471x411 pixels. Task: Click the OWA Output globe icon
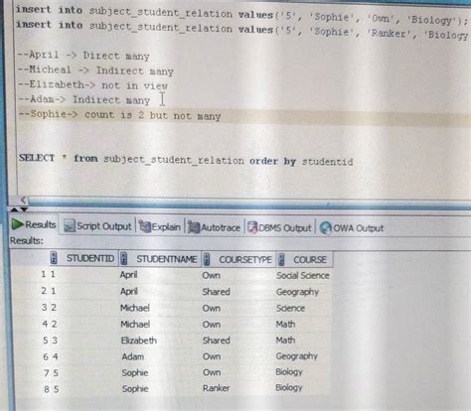[x=326, y=228]
